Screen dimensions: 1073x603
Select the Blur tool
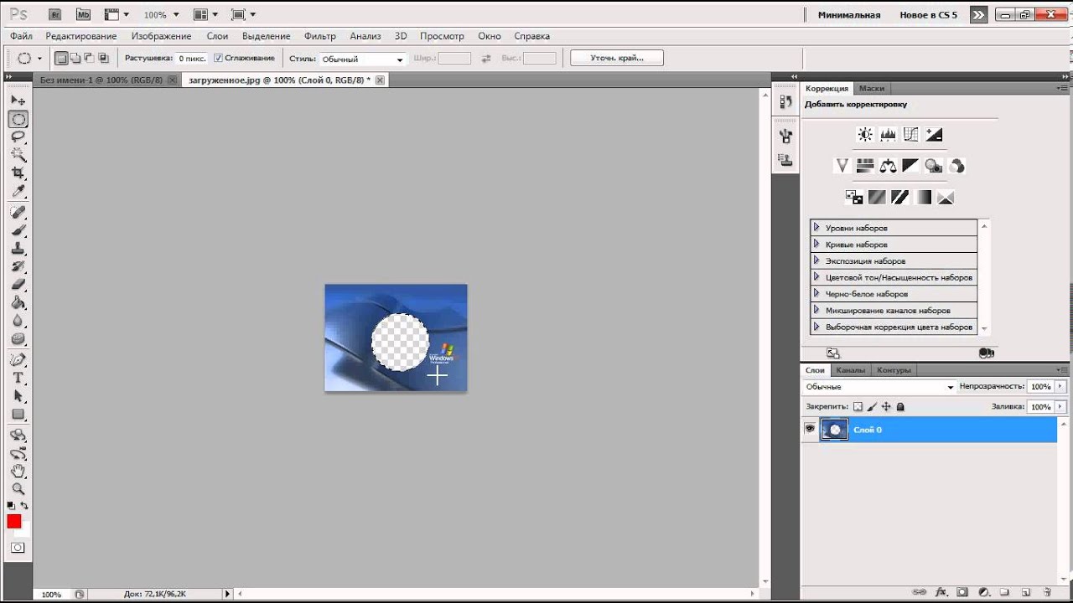click(18, 321)
